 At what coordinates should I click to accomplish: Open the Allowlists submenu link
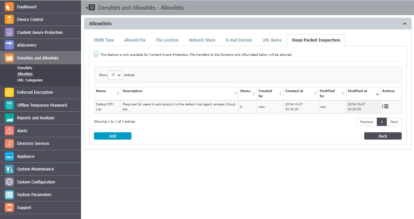(x=25, y=74)
